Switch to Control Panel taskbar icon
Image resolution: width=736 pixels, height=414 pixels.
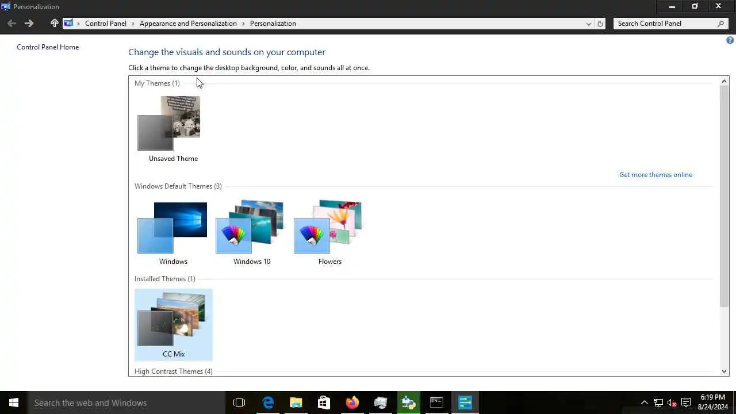(x=465, y=402)
